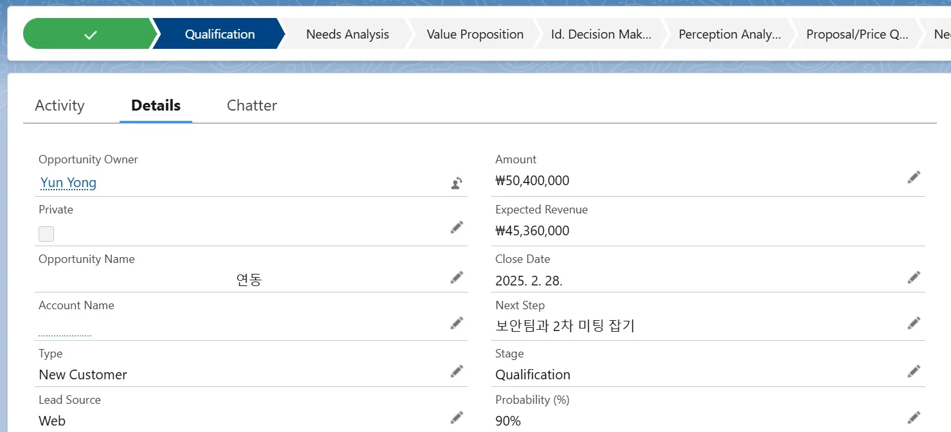Edit Lead Source with its pencil icon
This screenshot has height=432, width=951.
tap(457, 417)
